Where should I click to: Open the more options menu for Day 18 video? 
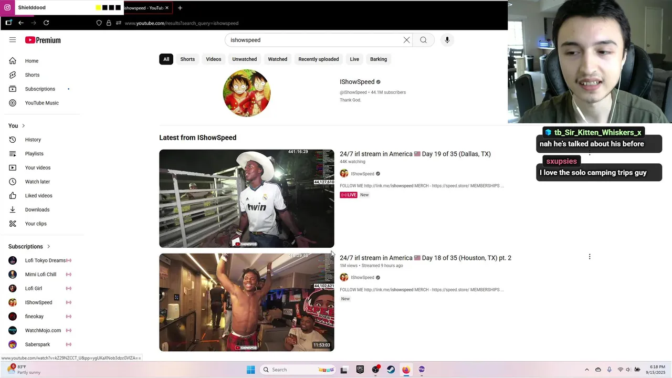(x=590, y=257)
